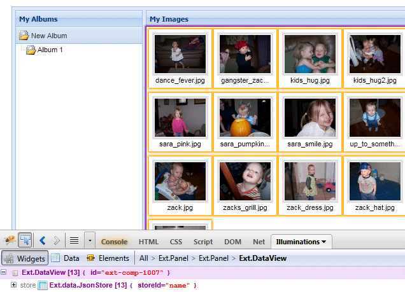Select the kids_hug.jpg thumbnail
The image size is (405, 292).
coord(310,59)
